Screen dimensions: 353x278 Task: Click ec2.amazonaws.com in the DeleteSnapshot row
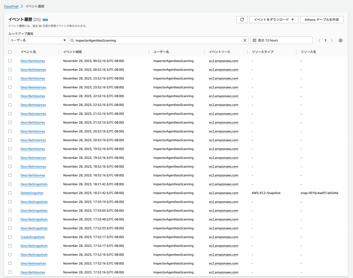[x=224, y=193]
